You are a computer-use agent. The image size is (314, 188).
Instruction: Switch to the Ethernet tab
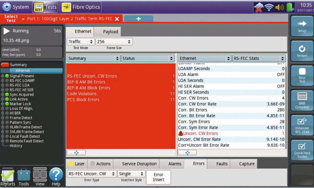coord(80,32)
